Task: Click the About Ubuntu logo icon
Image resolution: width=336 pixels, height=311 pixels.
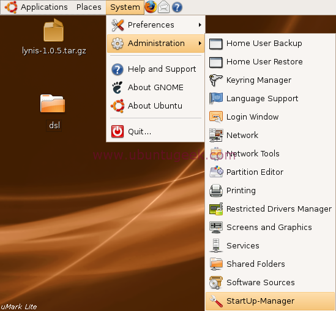Action: pyautogui.click(x=118, y=106)
